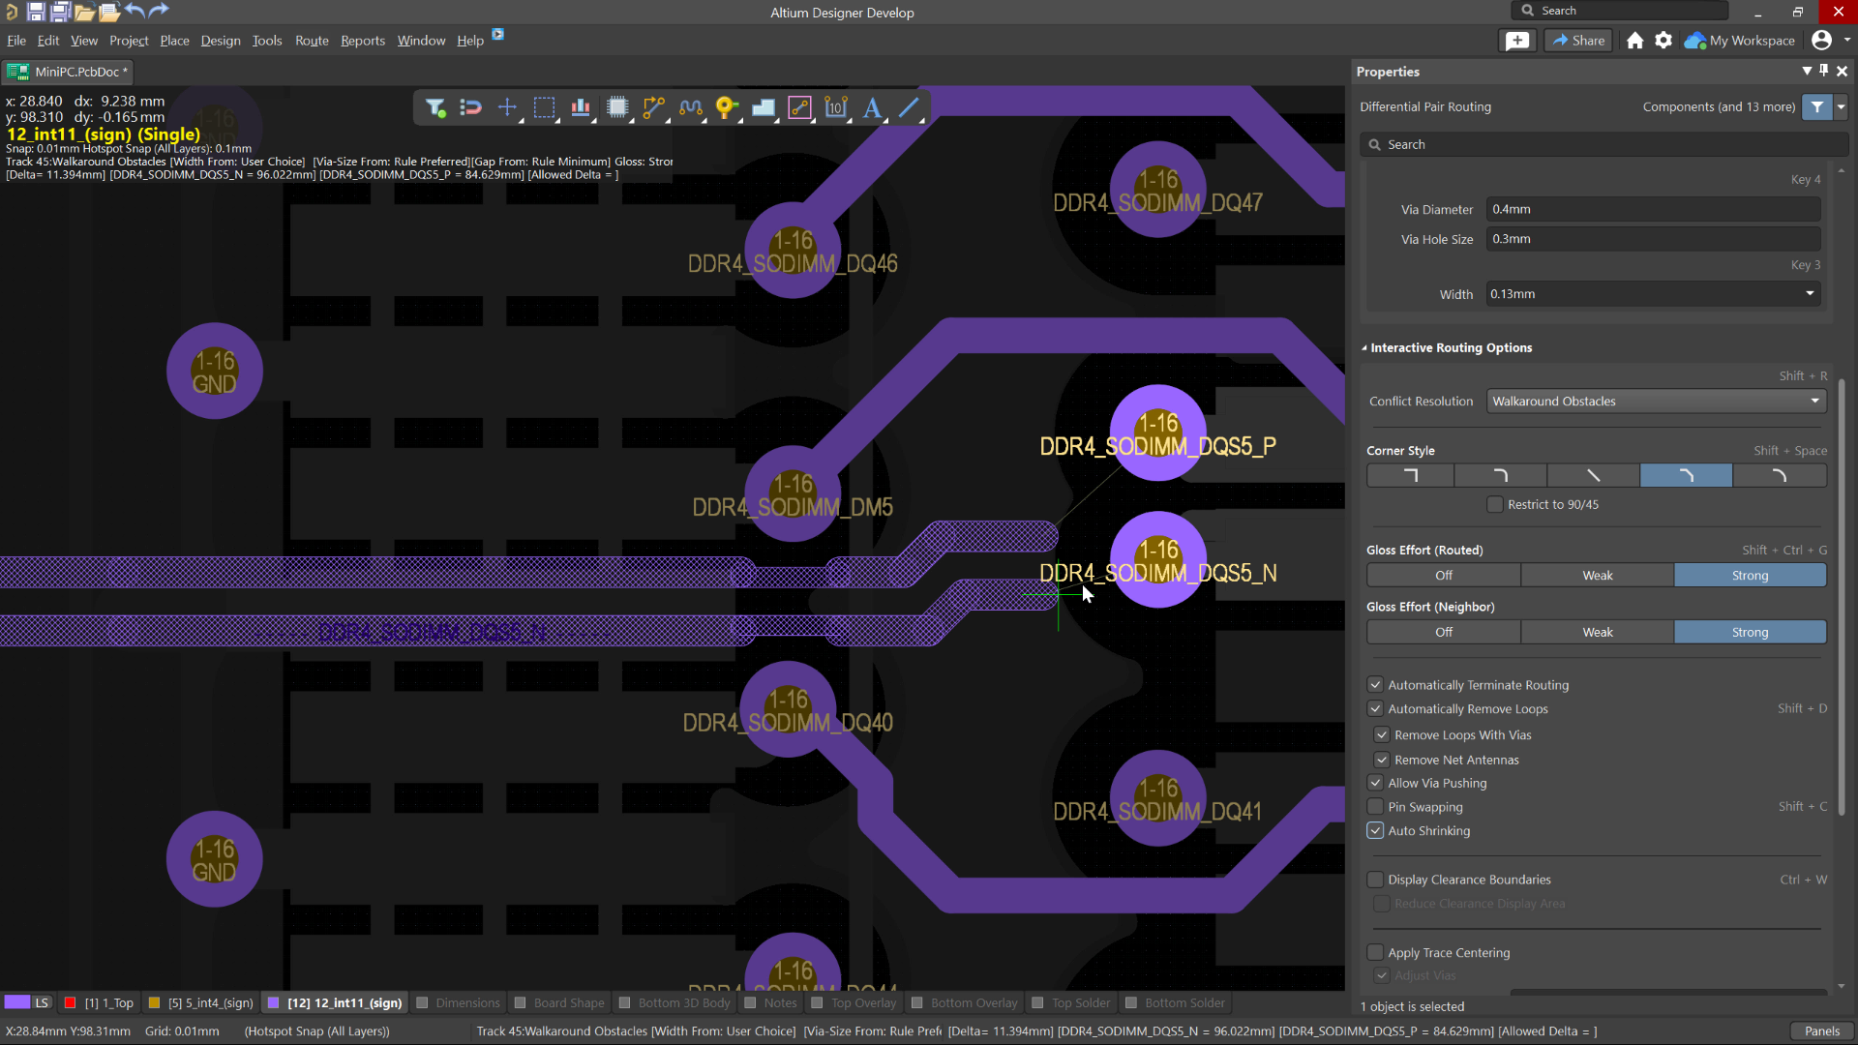Viewport: 1858px width, 1045px height.
Task: Select the dashed rectangle selection tool
Action: (x=545, y=107)
